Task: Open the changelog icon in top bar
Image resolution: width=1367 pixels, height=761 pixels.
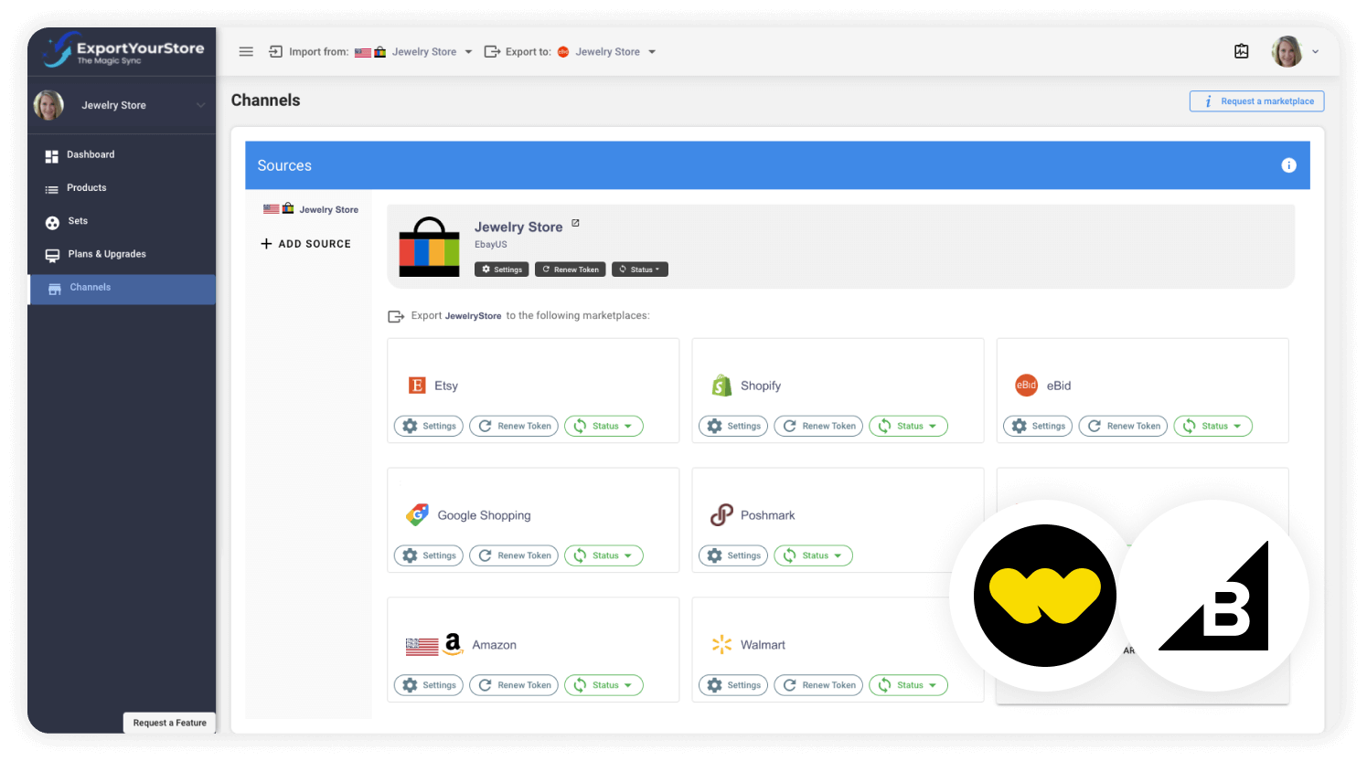Action: point(1242,51)
